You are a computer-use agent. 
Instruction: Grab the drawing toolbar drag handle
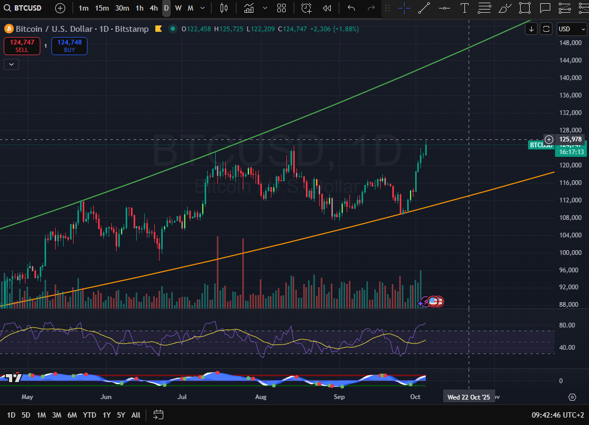[x=388, y=8]
